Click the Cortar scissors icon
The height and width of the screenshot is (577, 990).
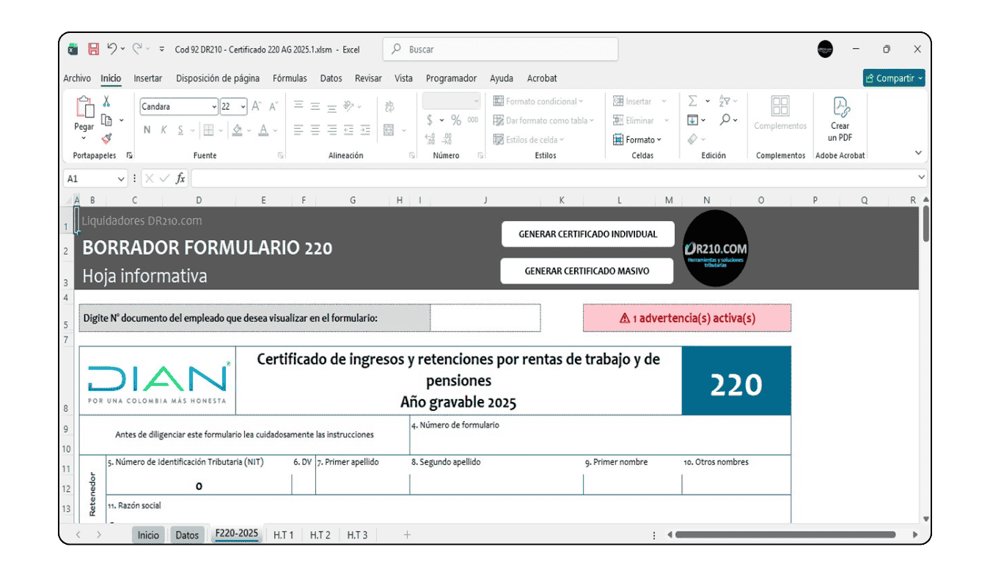(x=107, y=100)
